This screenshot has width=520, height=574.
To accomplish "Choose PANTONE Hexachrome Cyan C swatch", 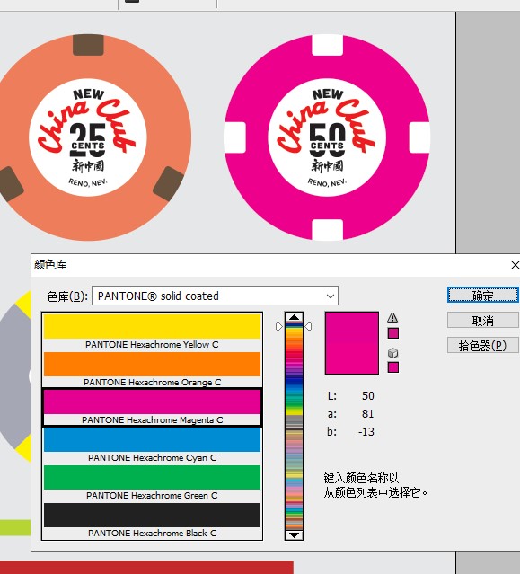I will tap(153, 445).
